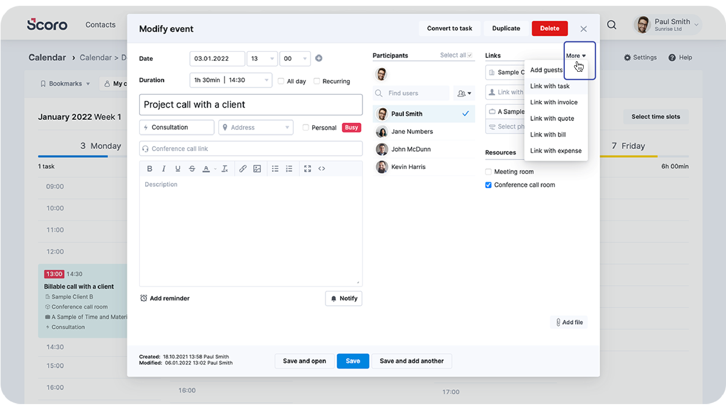This screenshot has width=726, height=409.
Task: Click Save and open
Action: coord(304,361)
